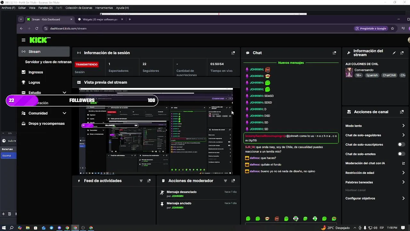Open the Kick dashboard hamburger menu
This screenshot has width=410, height=231.
tap(23, 40)
